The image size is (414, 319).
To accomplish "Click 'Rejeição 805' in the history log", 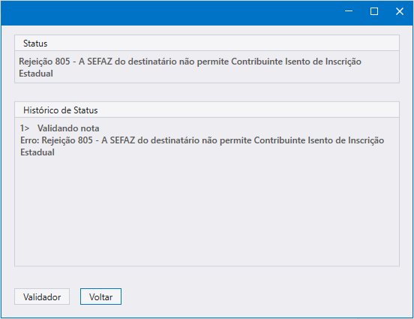I will pos(67,140).
